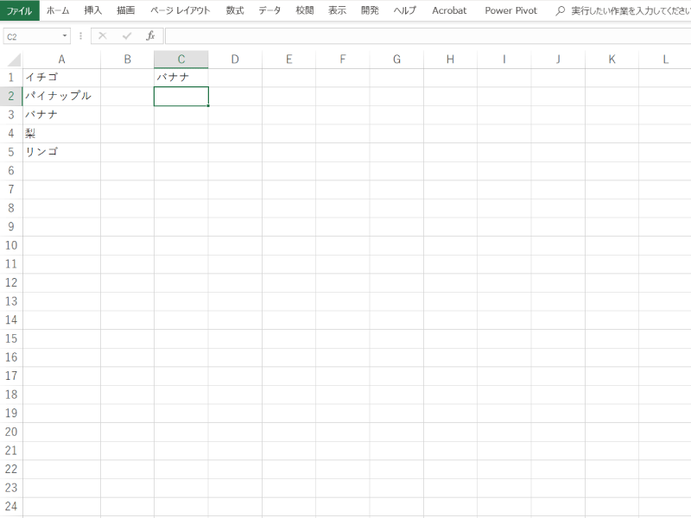Click the Cancel X icon in formula bar
Image resolution: width=691 pixels, height=518 pixels.
[103, 36]
